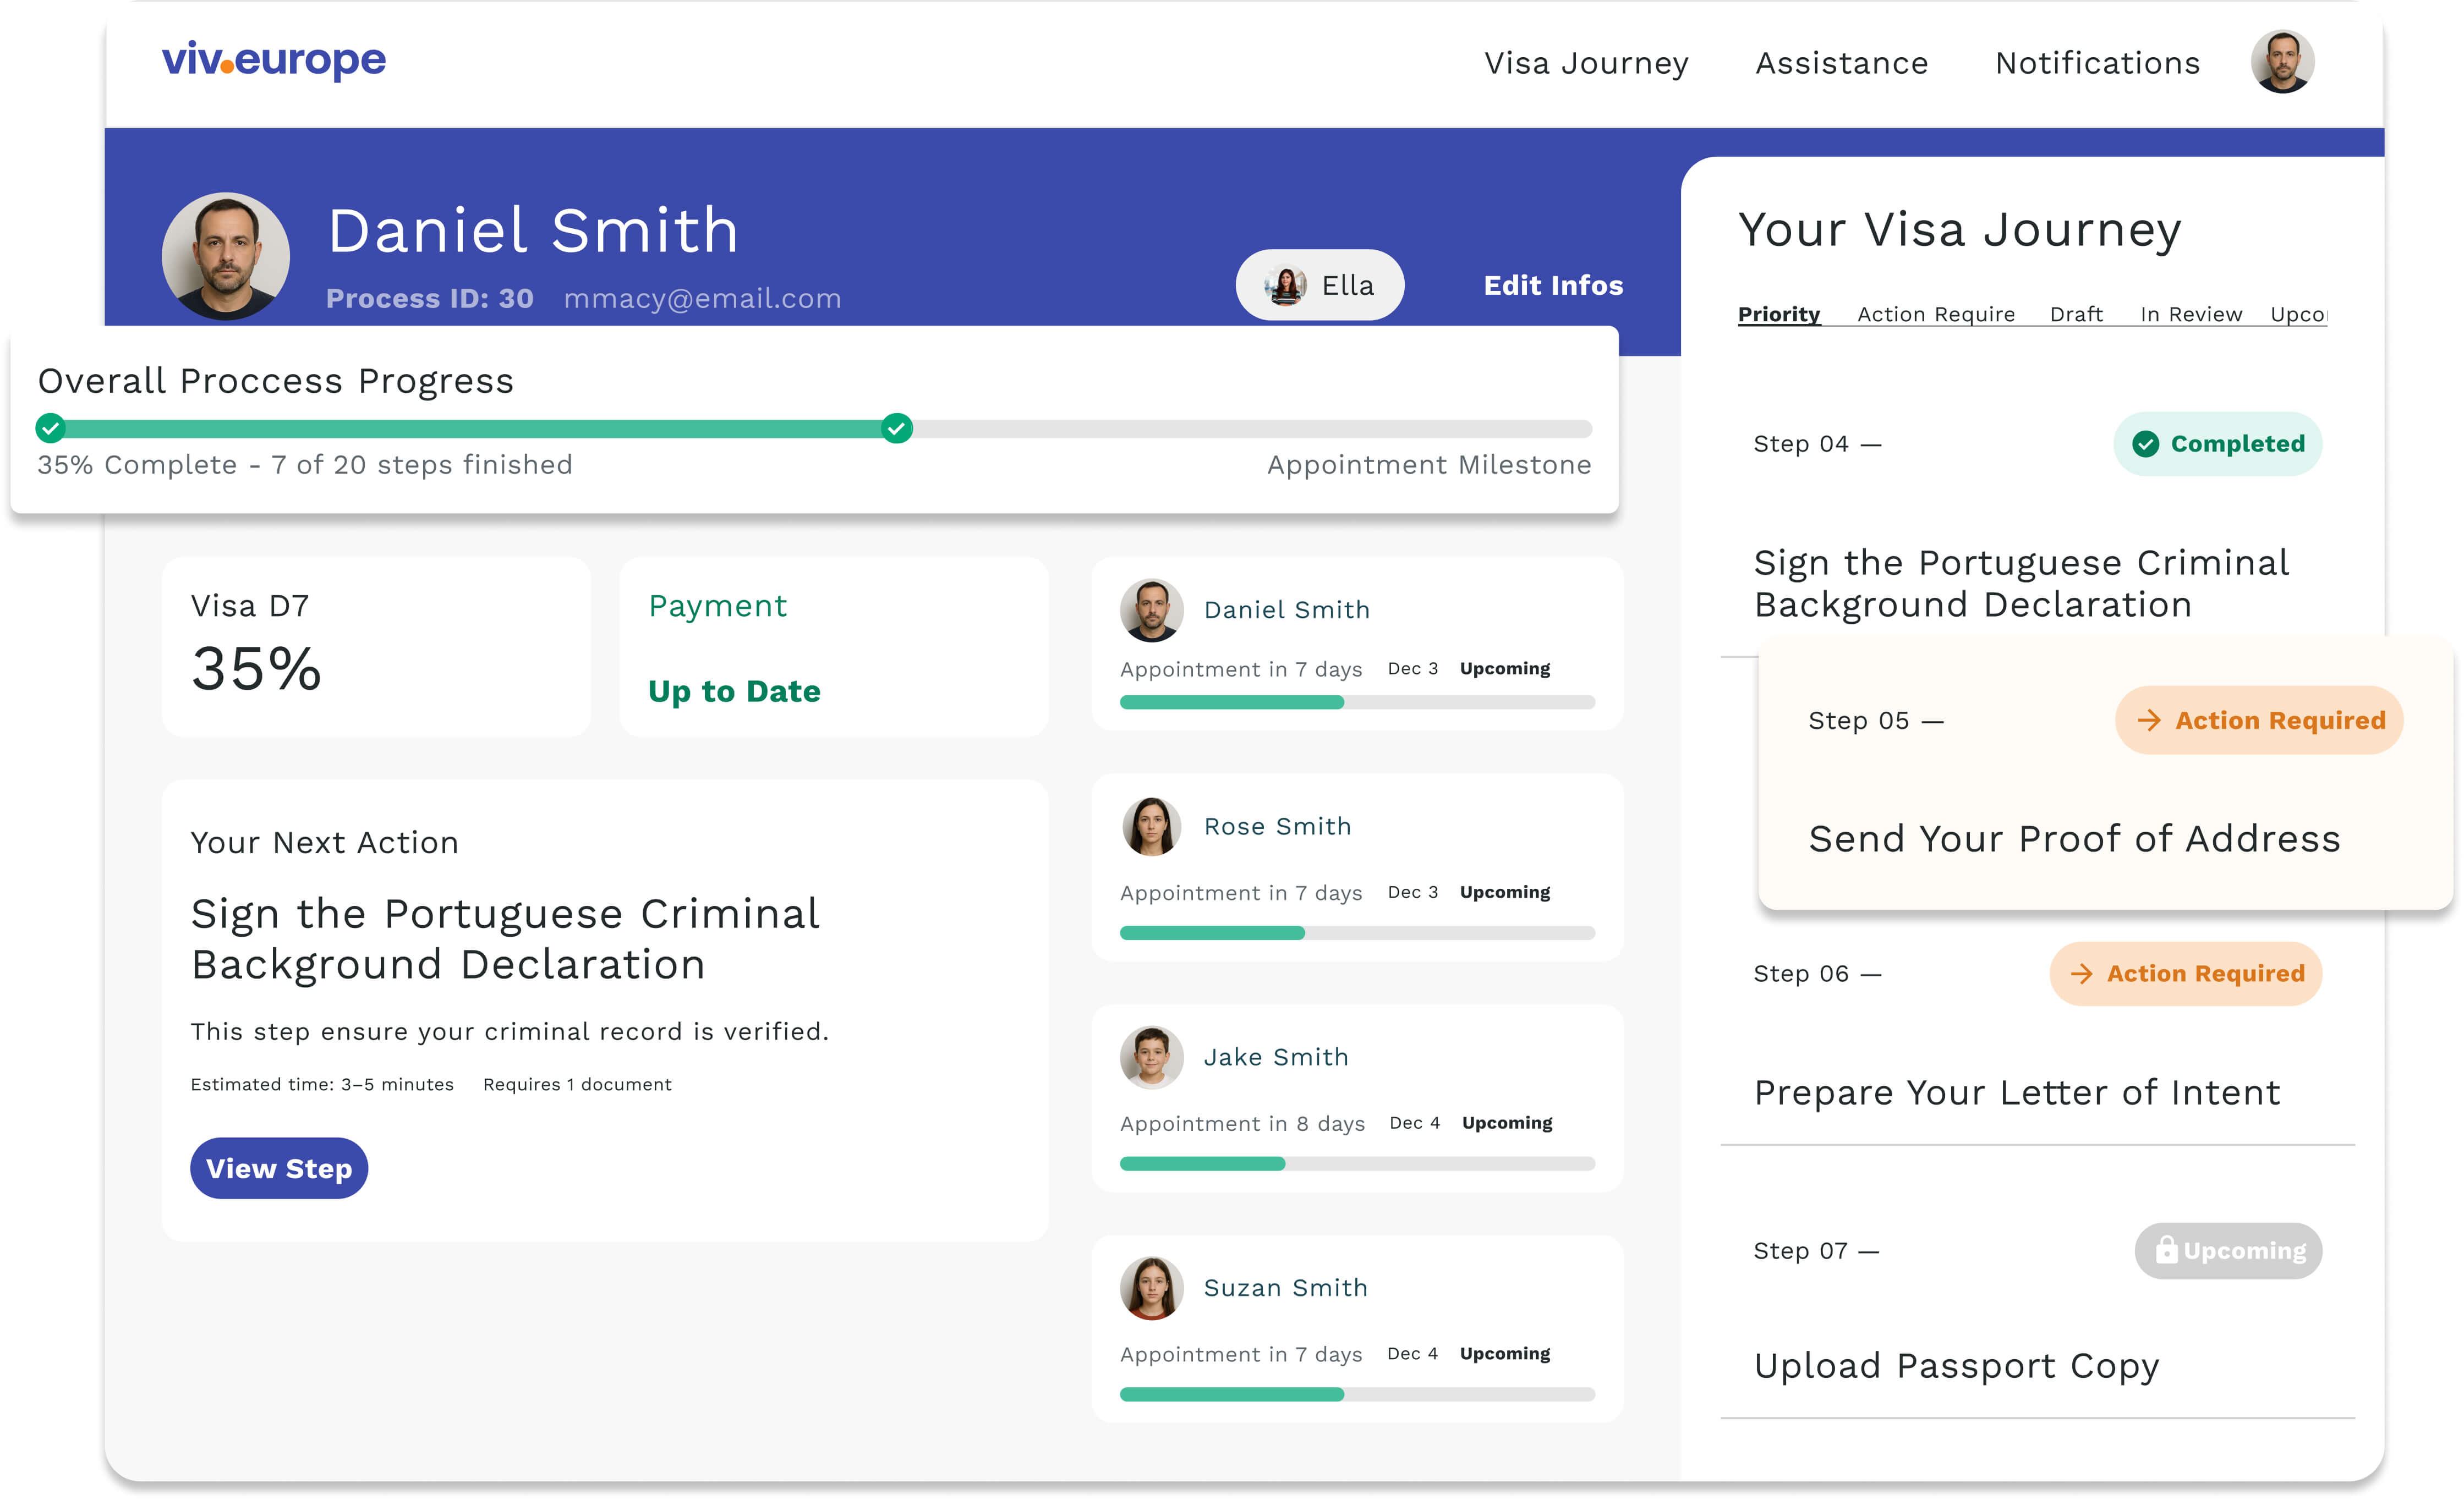Click the Suzan Smith name
This screenshot has width=2464, height=1500.
coord(1285,1288)
